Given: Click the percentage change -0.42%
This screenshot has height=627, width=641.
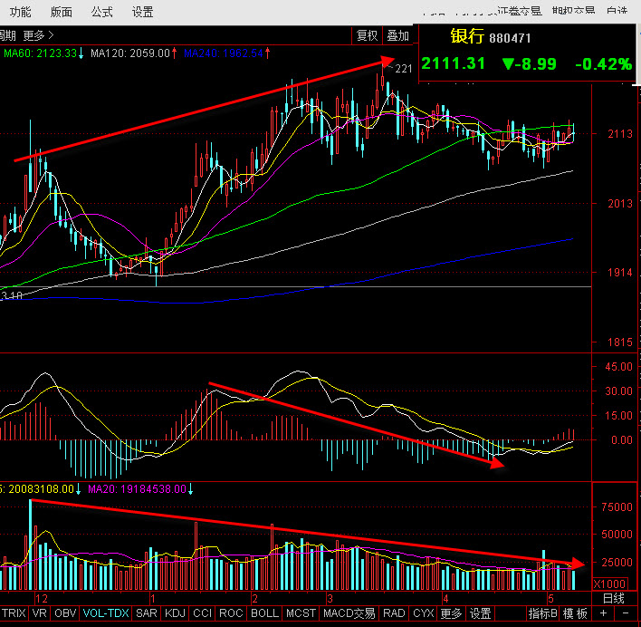Looking at the screenshot, I should click(603, 63).
